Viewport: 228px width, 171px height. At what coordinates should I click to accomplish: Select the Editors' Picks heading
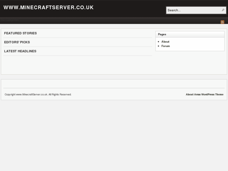click(x=17, y=42)
